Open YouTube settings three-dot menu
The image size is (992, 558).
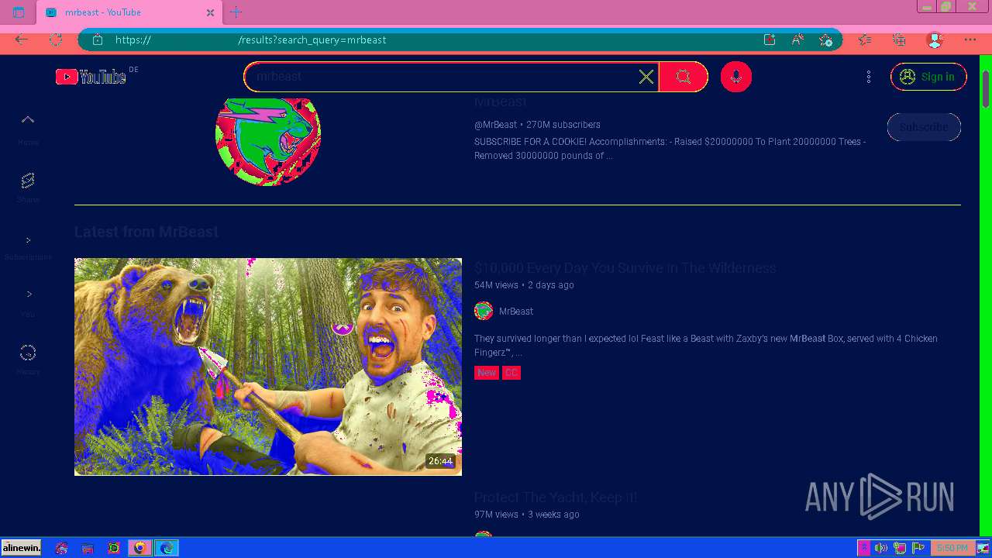click(869, 77)
